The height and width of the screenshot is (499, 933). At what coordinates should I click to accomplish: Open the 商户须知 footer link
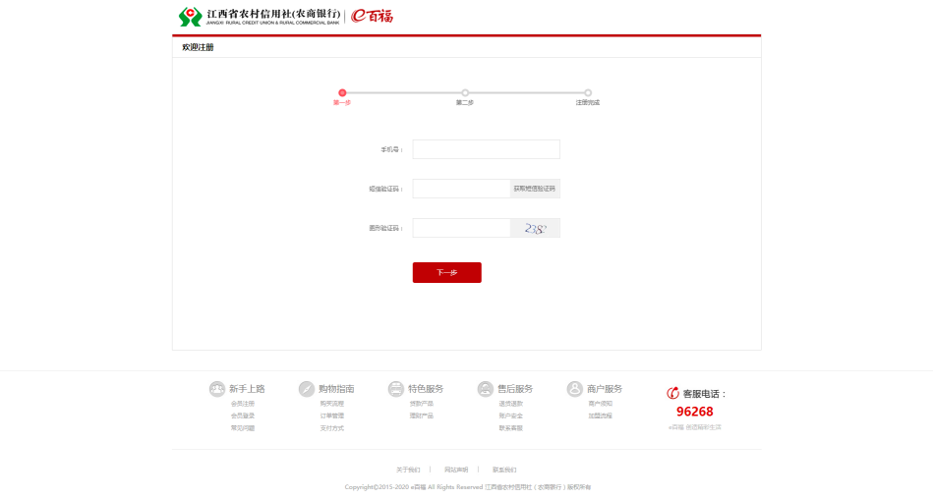[x=600, y=404]
